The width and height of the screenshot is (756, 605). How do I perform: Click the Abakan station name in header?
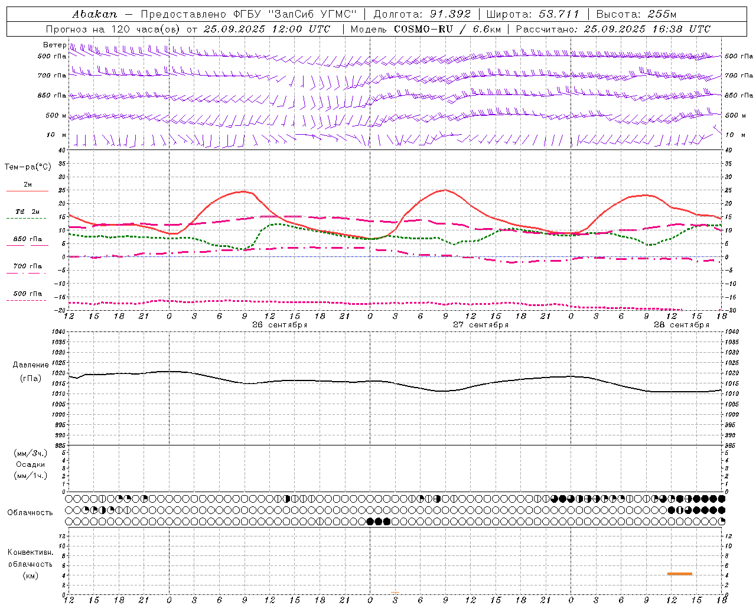(x=94, y=14)
